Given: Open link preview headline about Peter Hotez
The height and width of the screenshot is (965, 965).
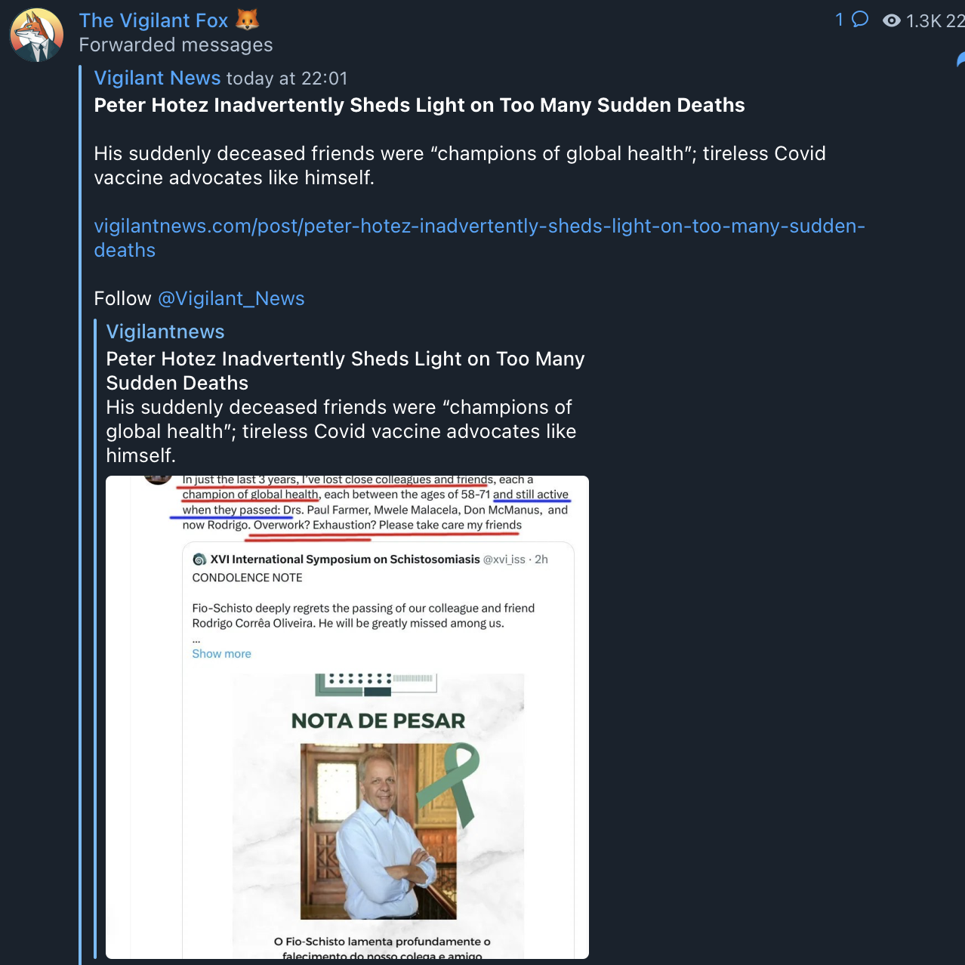Looking at the screenshot, I should [345, 371].
